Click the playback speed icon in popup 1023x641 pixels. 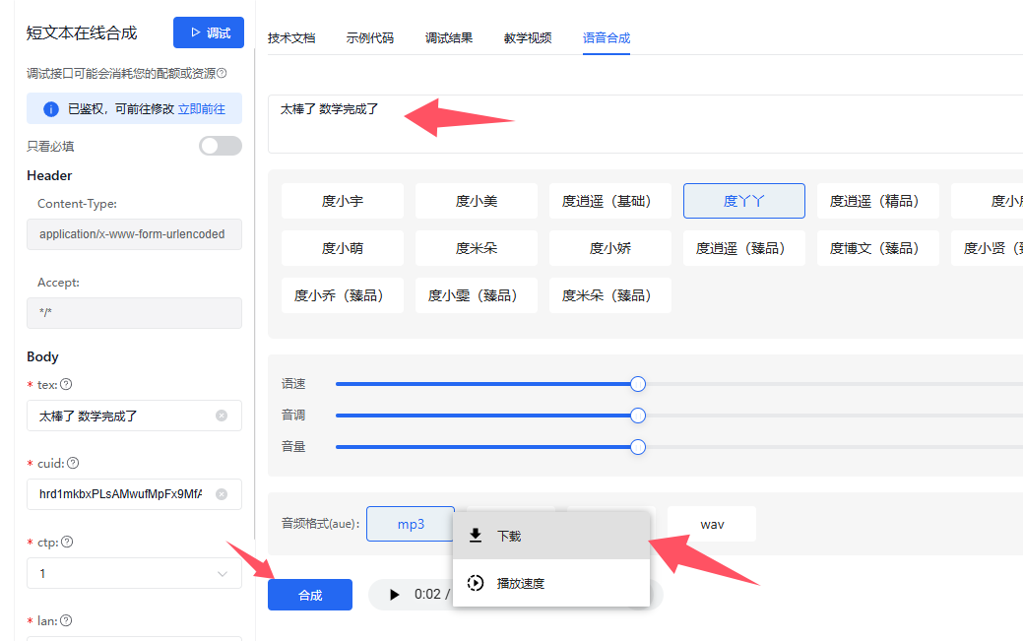click(476, 583)
